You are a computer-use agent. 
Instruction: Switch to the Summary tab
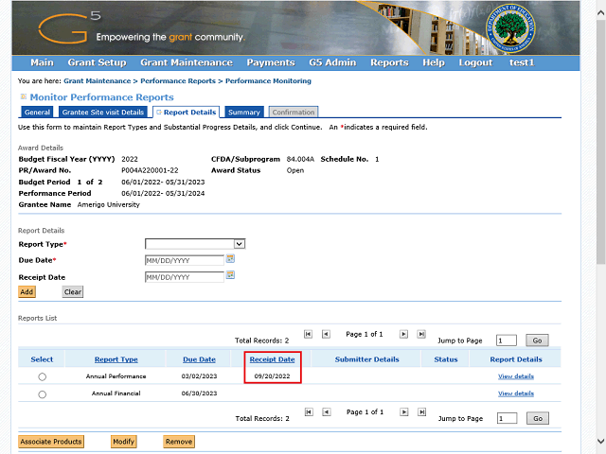pos(244,113)
